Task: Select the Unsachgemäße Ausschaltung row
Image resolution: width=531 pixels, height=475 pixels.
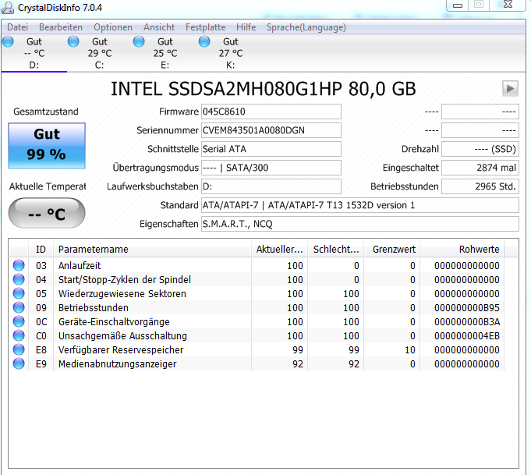Action: tap(257, 335)
